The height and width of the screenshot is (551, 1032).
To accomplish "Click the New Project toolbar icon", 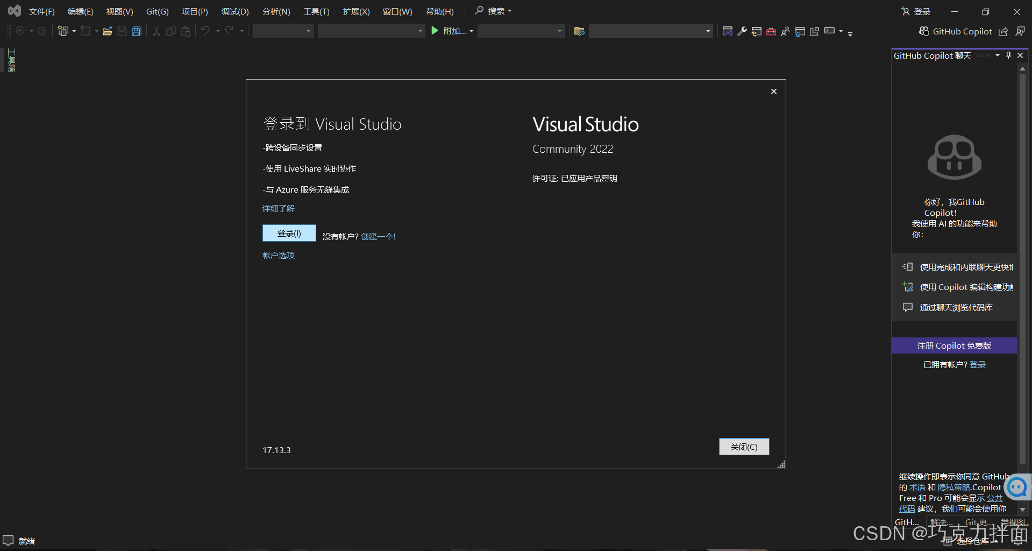I will (63, 31).
